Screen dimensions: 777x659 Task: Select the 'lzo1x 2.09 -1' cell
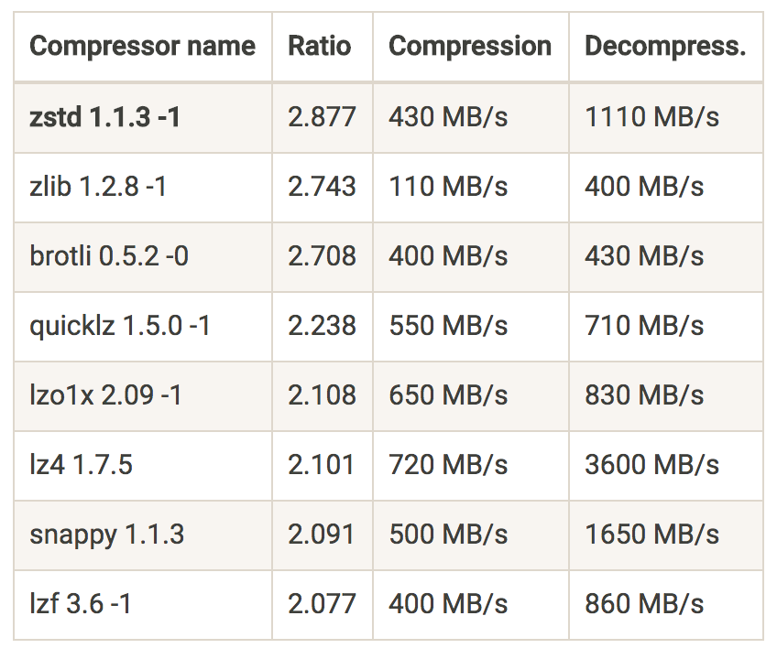click(106, 394)
